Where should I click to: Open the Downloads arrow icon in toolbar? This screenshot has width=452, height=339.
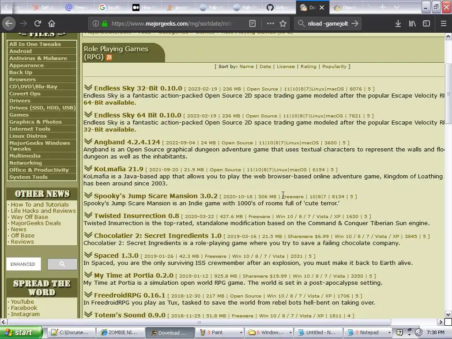[x=398, y=24]
